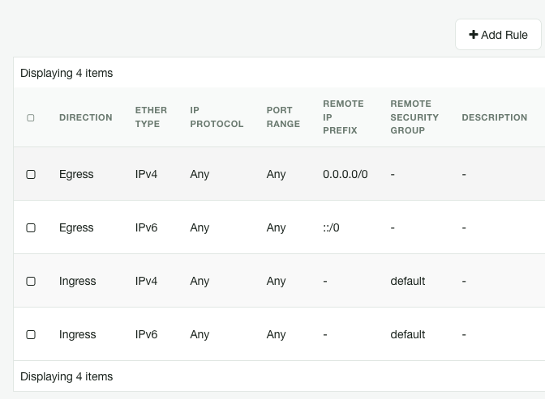Click 'default' in the Ingress IPv6 row
This screenshot has height=399, width=545.
point(408,334)
